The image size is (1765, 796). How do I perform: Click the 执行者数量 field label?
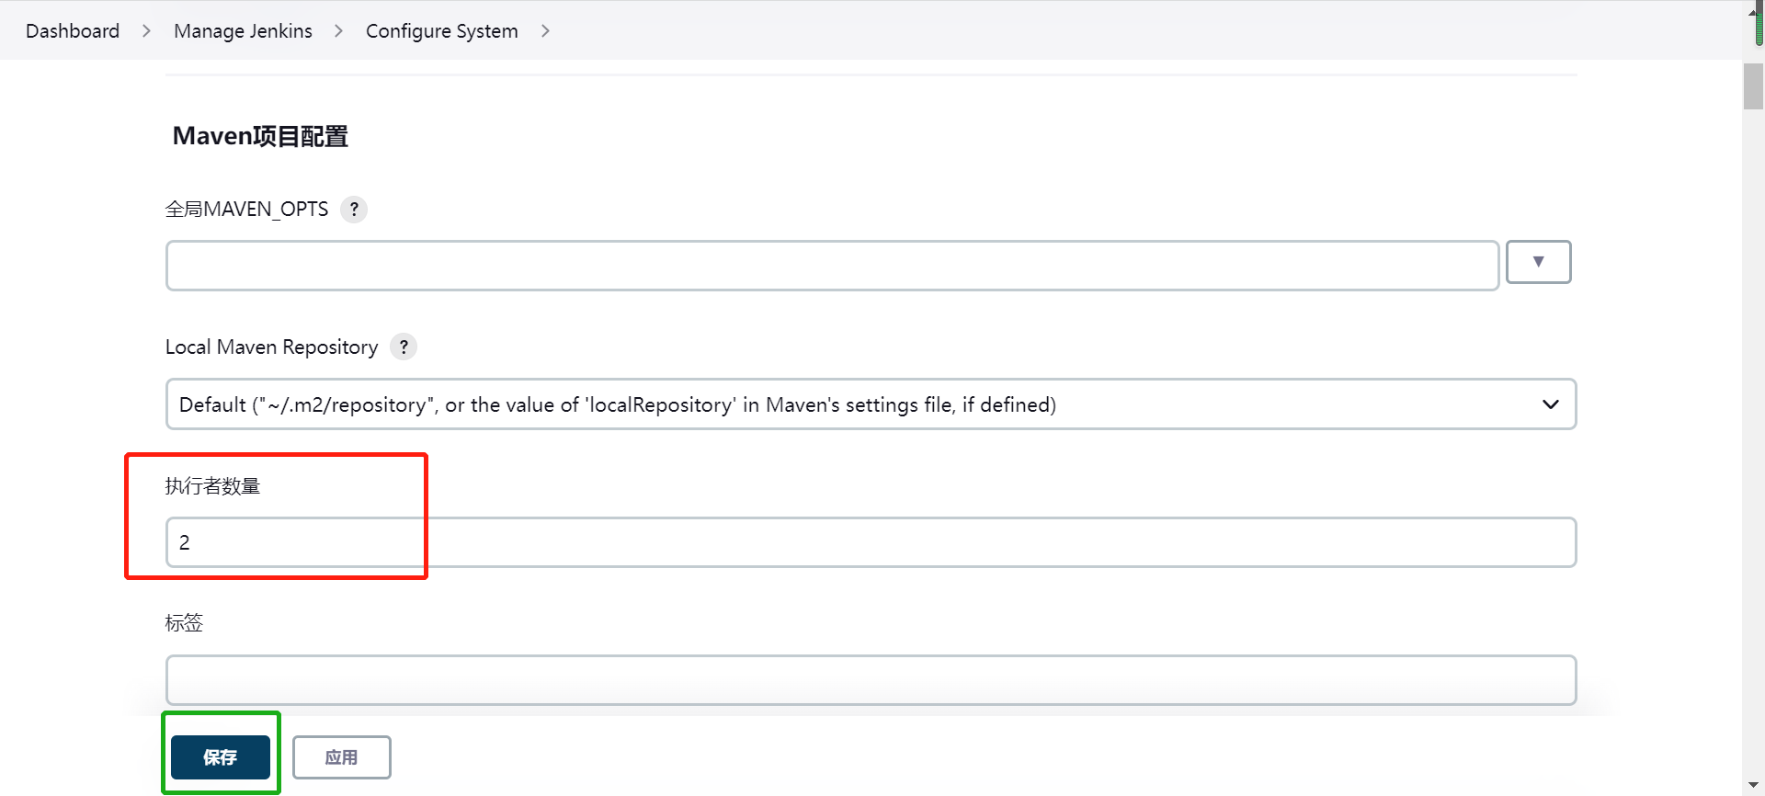pos(212,486)
